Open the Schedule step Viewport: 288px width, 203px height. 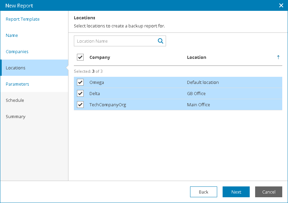(x=15, y=100)
